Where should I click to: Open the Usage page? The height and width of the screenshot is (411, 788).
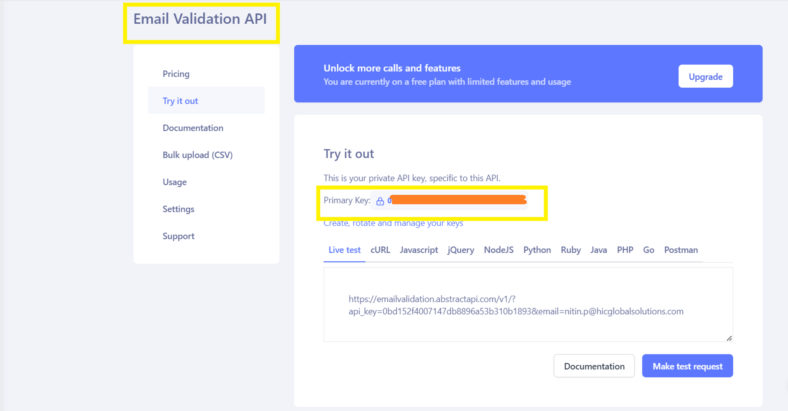pyautogui.click(x=175, y=182)
